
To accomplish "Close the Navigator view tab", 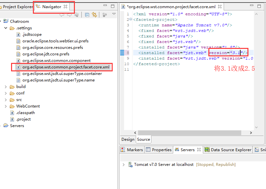I will click(x=65, y=7).
